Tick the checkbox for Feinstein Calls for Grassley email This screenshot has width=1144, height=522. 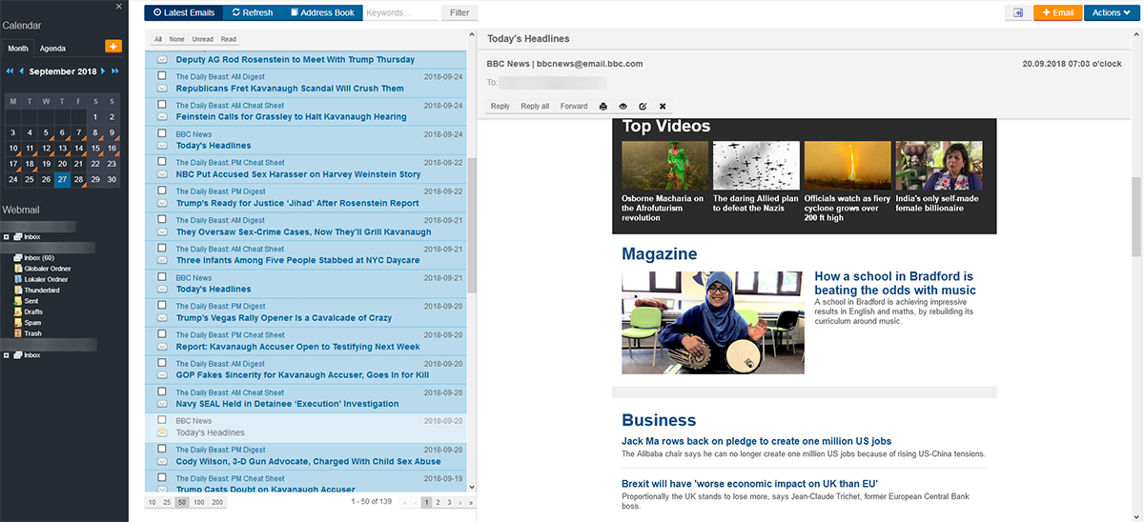pos(162,105)
